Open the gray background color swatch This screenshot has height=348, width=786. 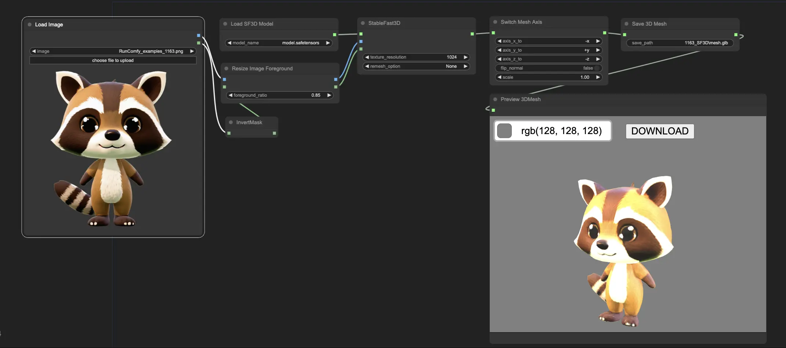[x=504, y=131]
